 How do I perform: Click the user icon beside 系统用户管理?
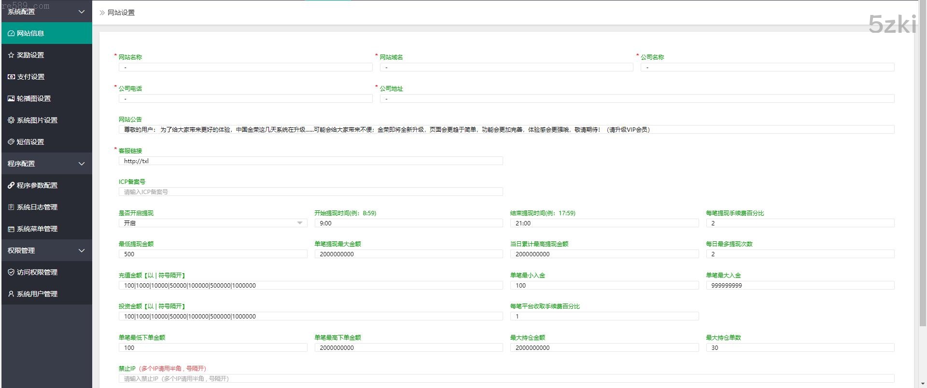(11, 294)
